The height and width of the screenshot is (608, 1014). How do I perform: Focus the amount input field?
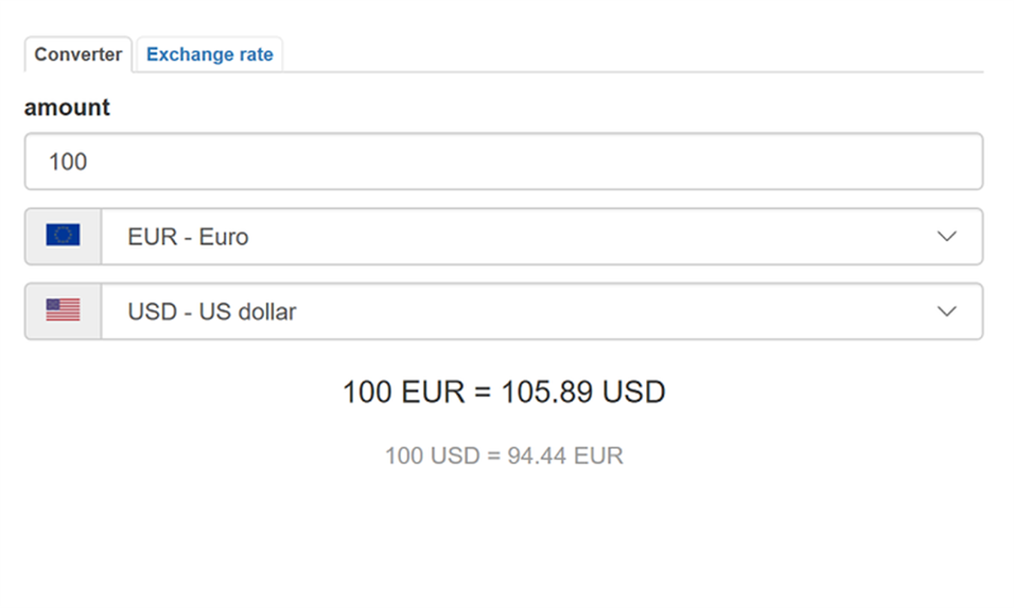(503, 161)
